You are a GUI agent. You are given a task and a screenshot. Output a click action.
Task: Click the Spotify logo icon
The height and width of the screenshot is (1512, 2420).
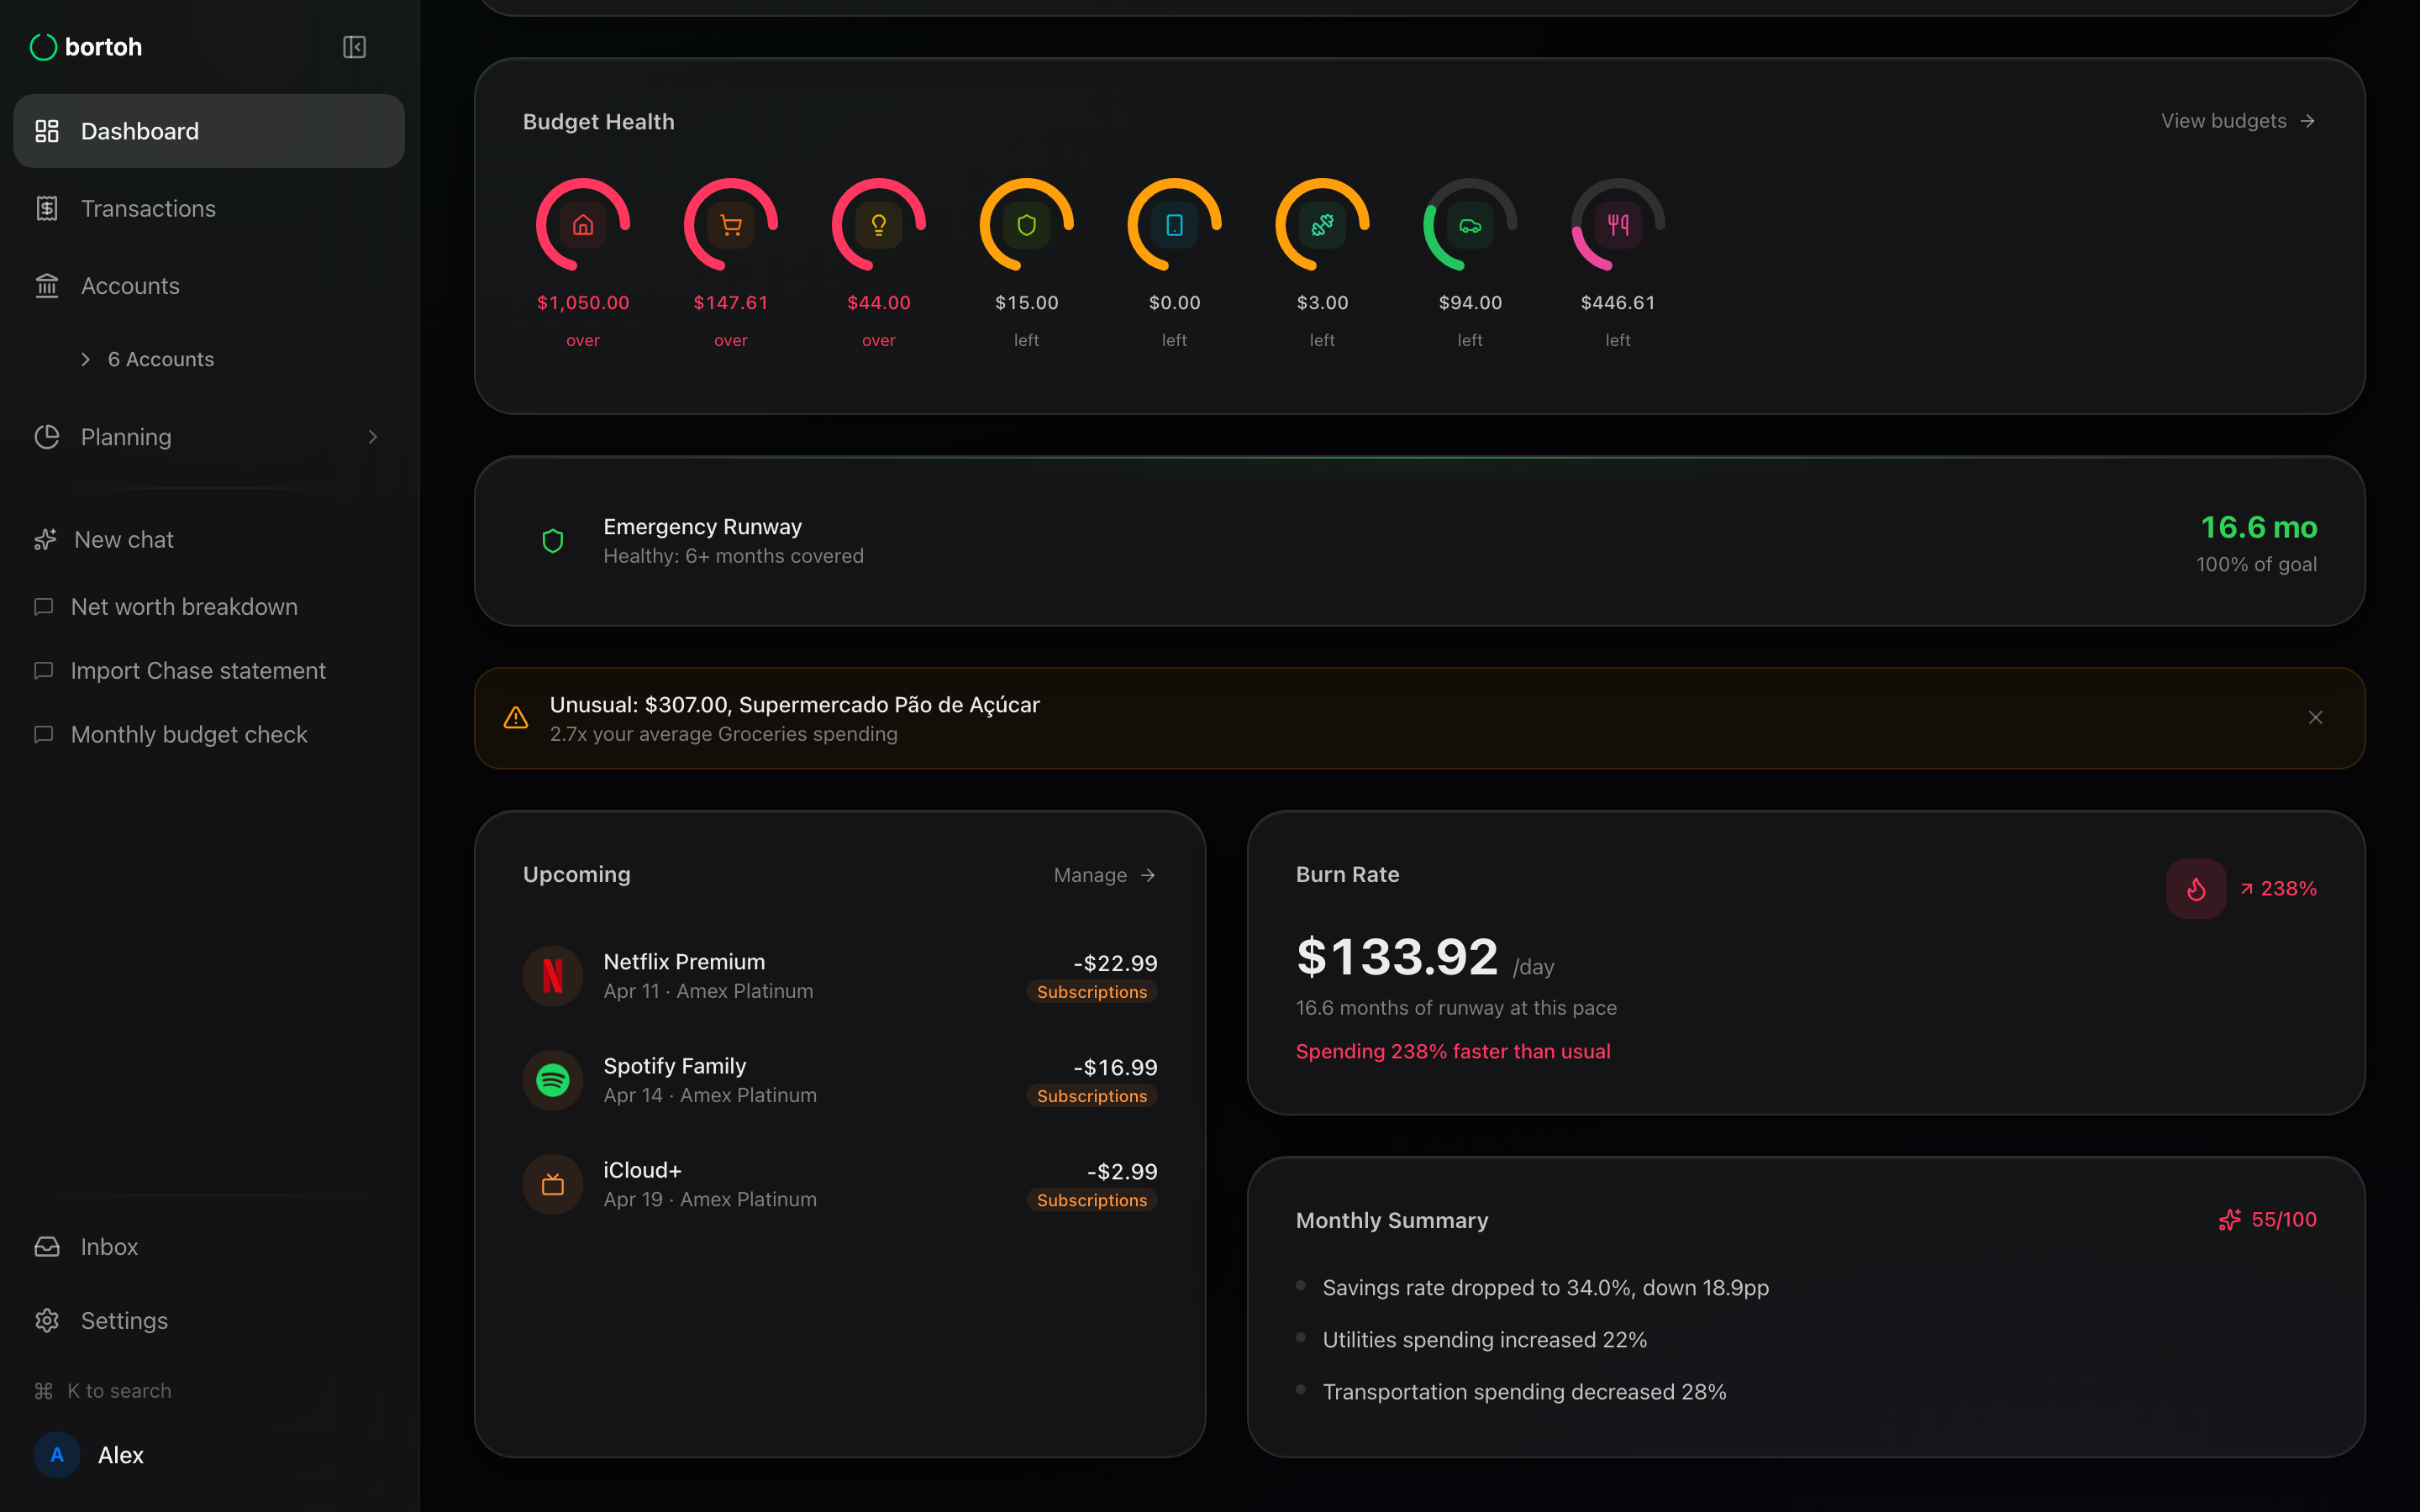click(x=553, y=1080)
